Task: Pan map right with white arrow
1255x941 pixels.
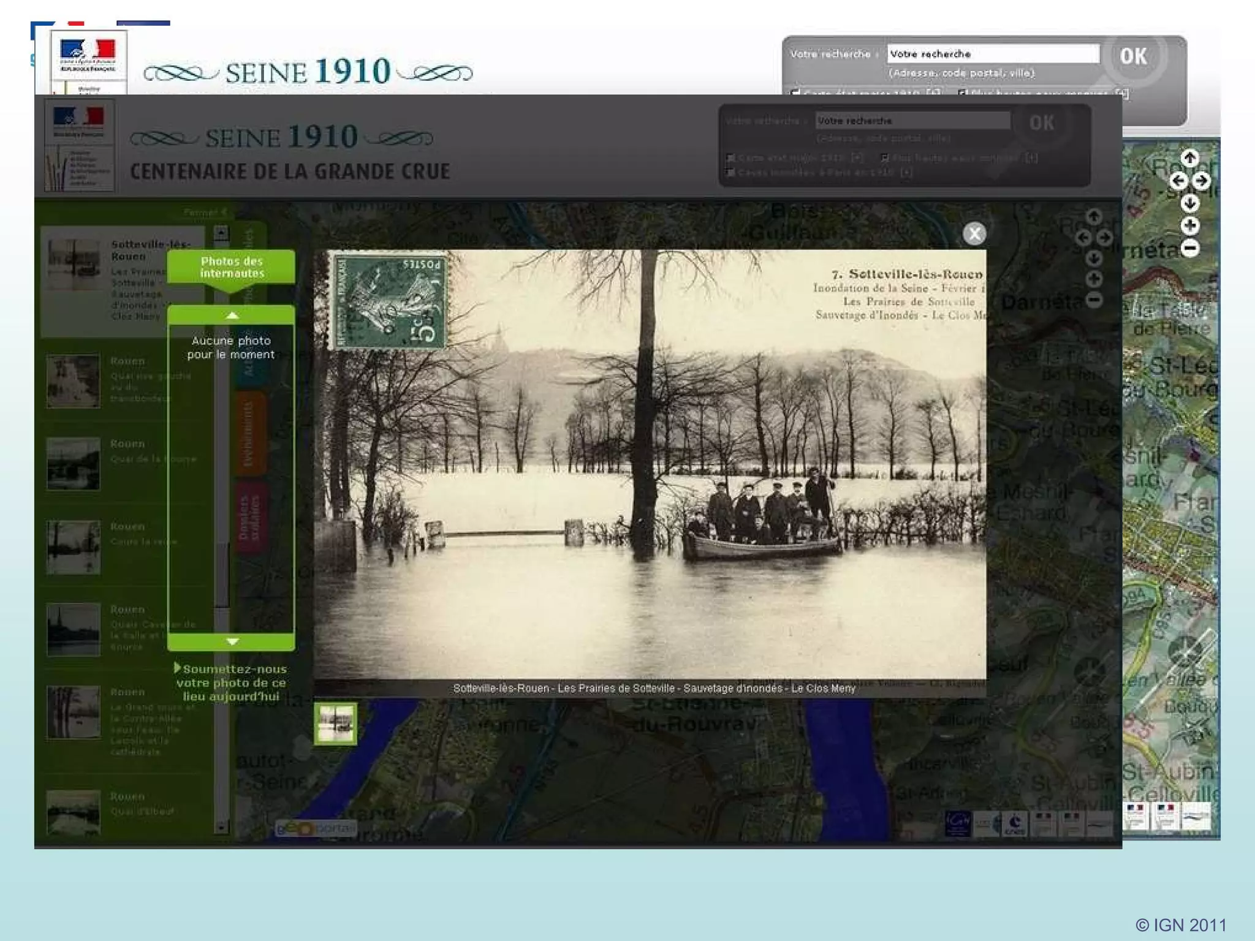Action: [1202, 181]
